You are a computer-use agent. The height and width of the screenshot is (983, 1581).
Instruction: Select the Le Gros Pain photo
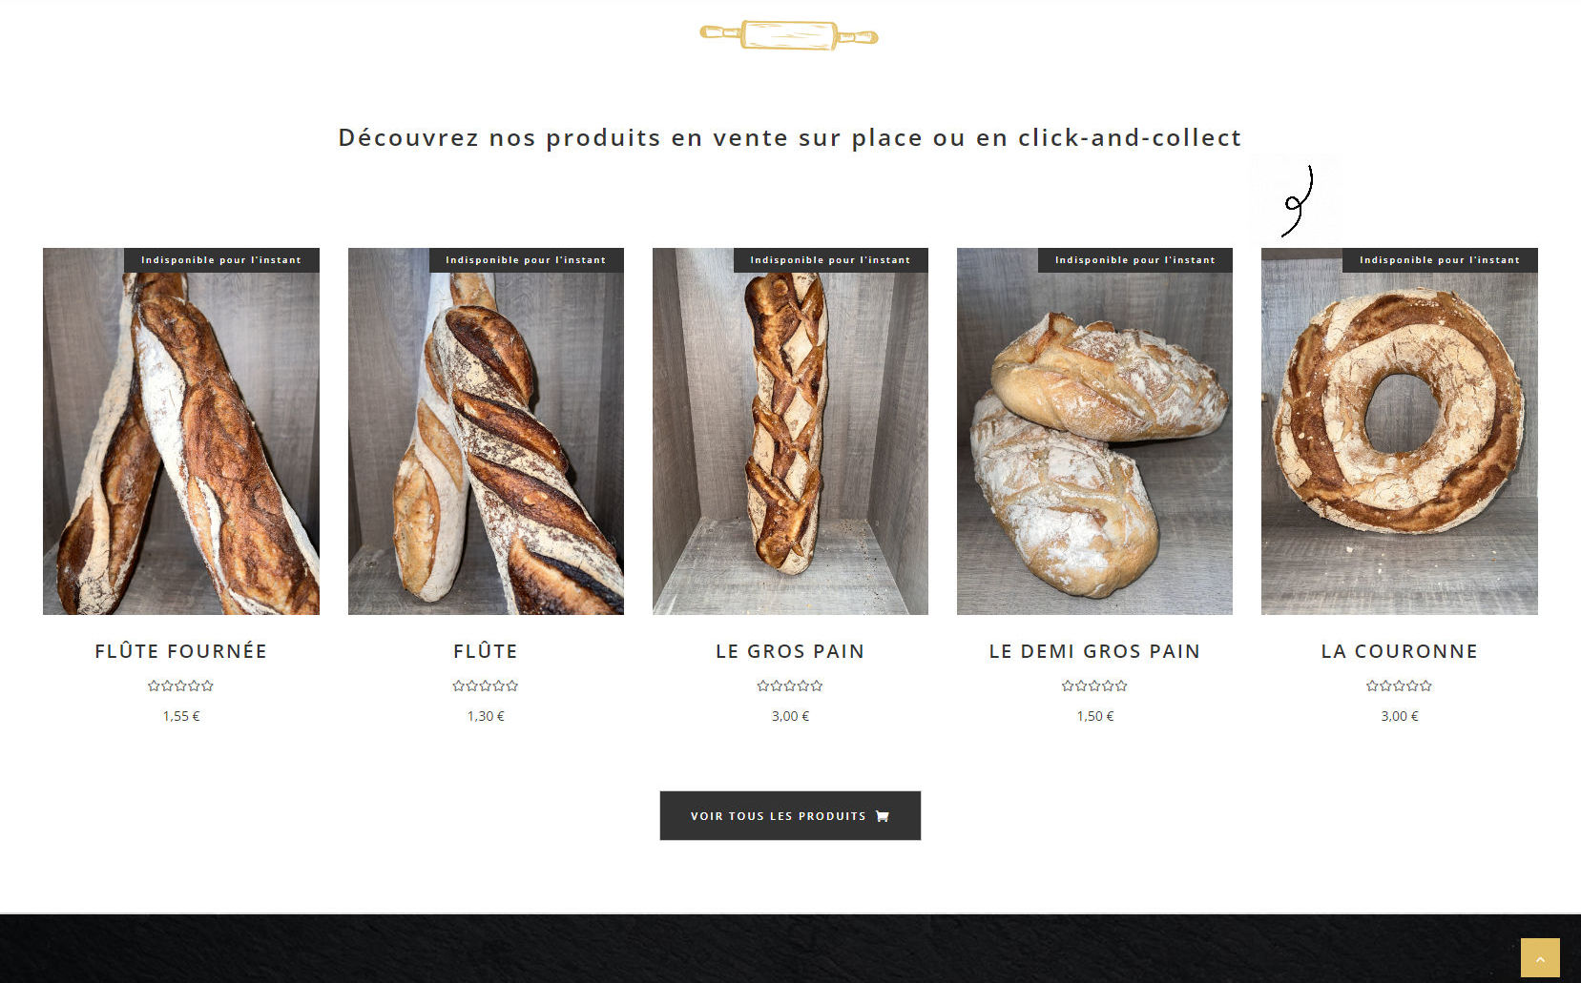pos(790,431)
